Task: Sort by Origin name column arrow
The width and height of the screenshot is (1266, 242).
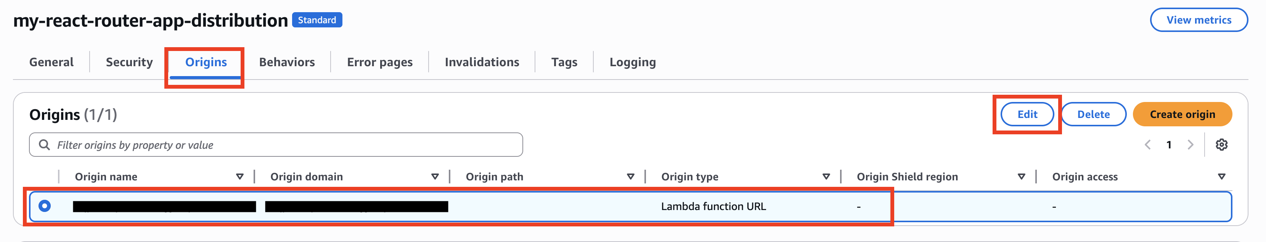Action: pyautogui.click(x=240, y=177)
